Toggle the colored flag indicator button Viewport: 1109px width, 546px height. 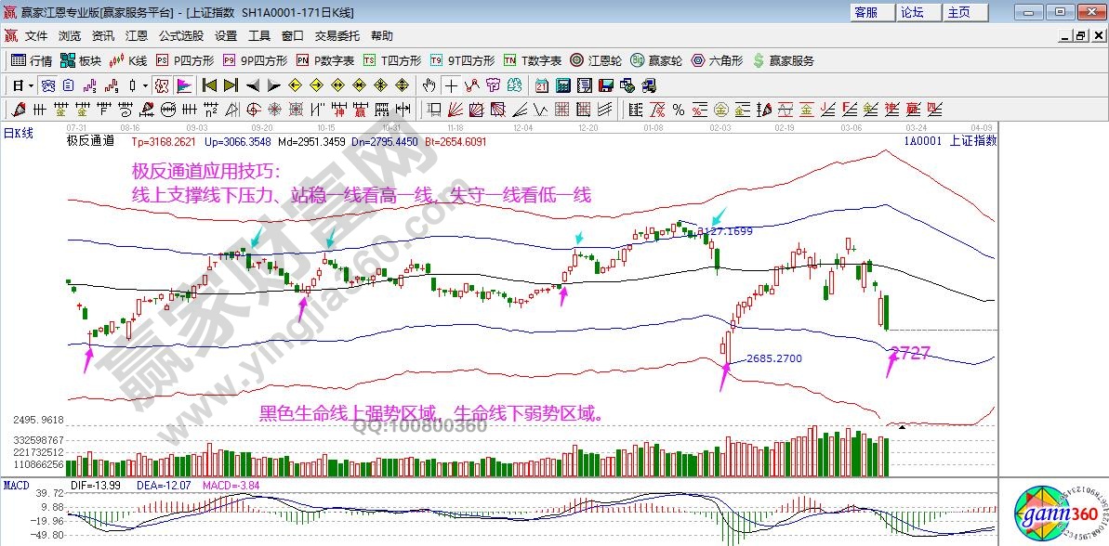(184, 85)
